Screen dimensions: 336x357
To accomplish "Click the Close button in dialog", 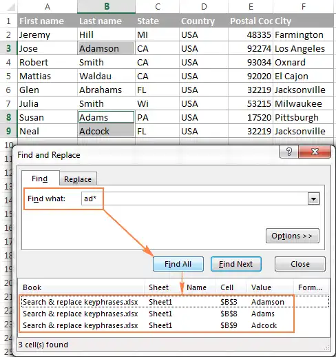I will [300, 264].
